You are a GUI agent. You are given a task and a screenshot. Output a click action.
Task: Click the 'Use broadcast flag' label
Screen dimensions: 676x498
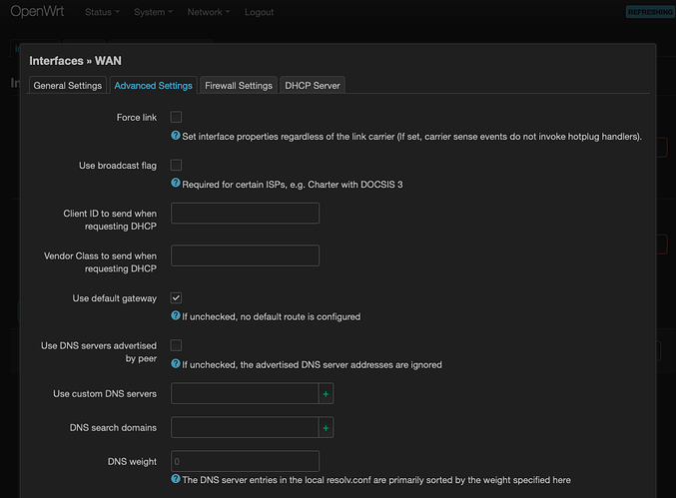[118, 166]
